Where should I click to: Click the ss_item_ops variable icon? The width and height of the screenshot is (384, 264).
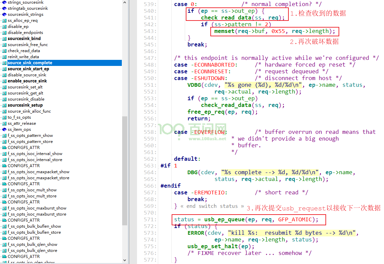point(4,129)
